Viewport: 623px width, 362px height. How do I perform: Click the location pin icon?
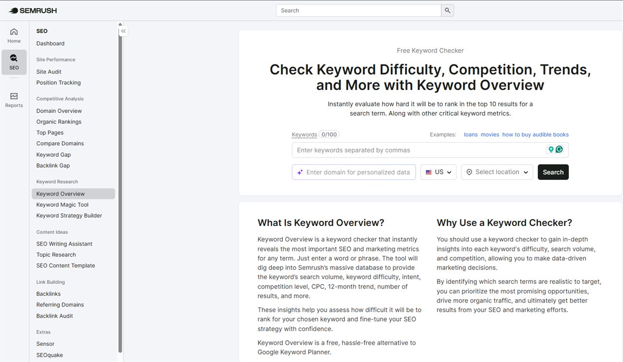[x=469, y=172]
